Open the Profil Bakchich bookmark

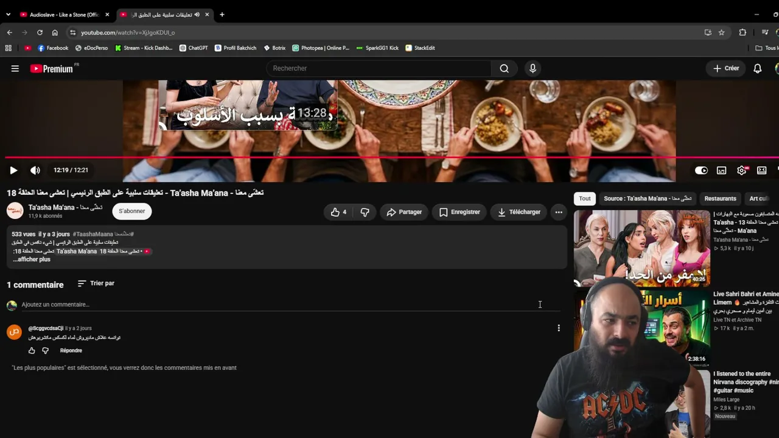pyautogui.click(x=236, y=48)
